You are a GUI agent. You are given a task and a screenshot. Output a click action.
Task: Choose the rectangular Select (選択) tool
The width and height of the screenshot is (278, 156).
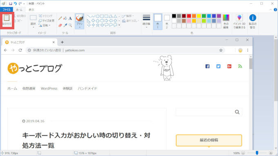[33, 18]
